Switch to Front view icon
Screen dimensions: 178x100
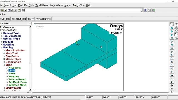(x=172, y=35)
